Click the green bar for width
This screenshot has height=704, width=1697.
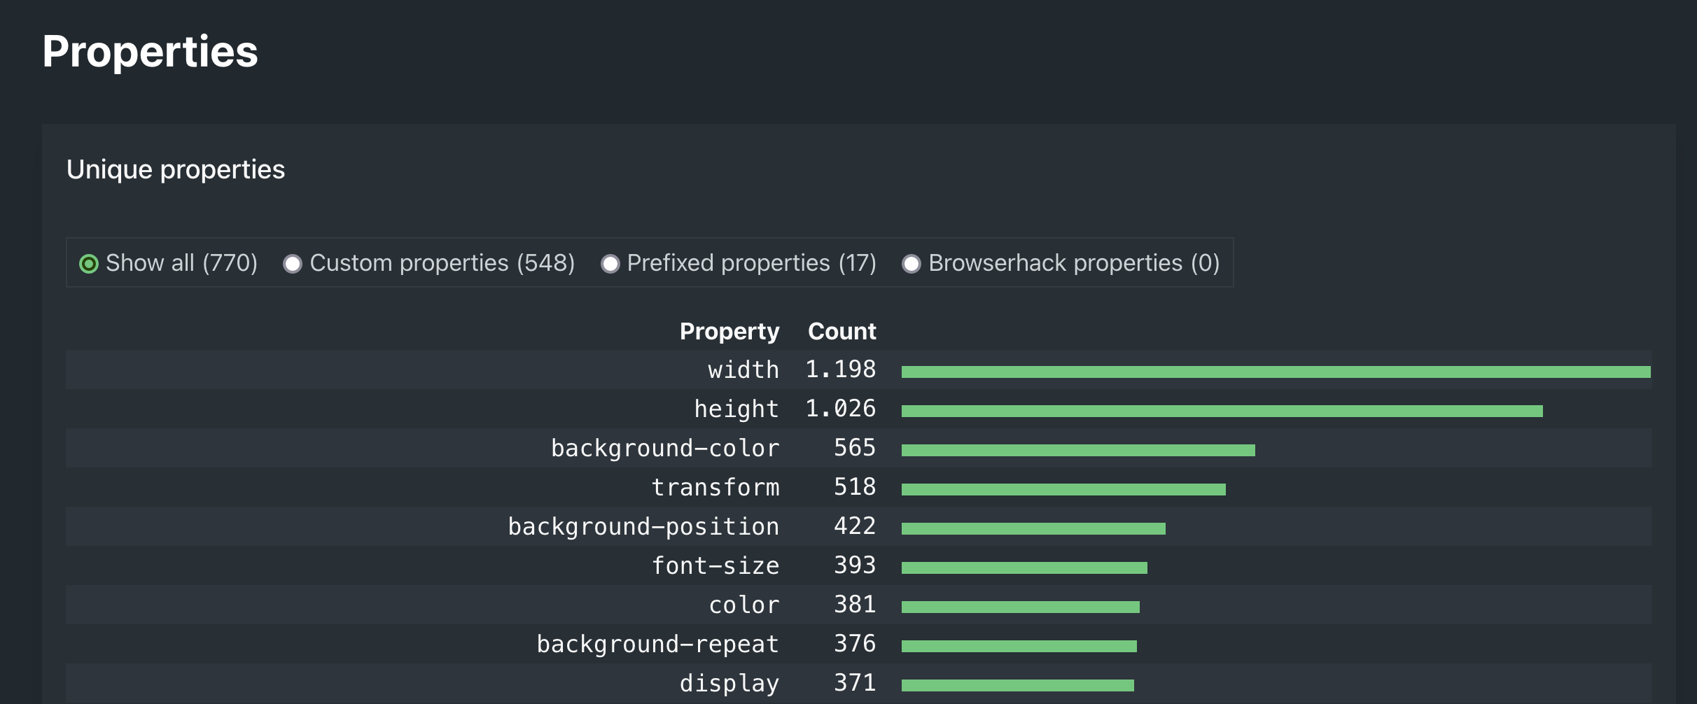tap(1276, 372)
